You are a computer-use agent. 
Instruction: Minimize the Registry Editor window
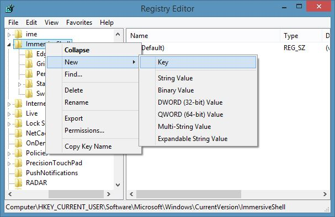tap(284, 7)
